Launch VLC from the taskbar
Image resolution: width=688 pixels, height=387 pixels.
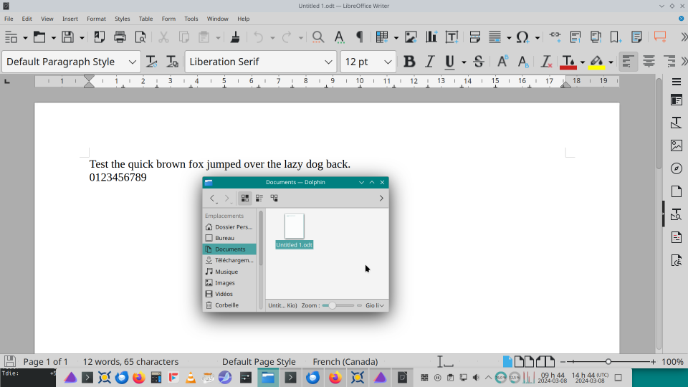tap(191, 378)
